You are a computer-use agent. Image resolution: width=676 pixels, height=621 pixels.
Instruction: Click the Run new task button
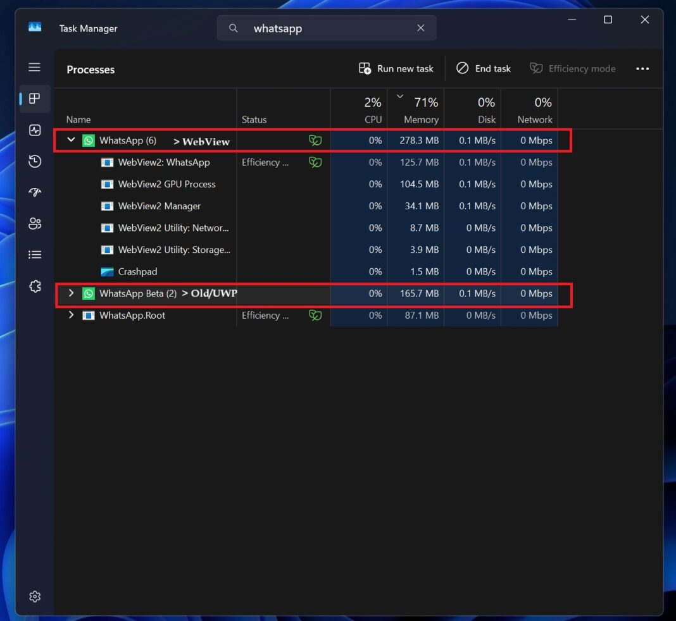click(x=396, y=68)
